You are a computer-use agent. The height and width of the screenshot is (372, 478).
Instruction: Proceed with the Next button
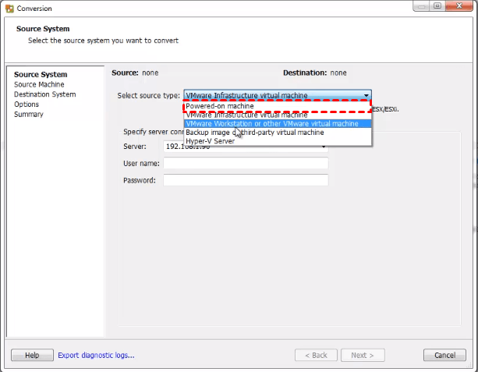[363, 356]
